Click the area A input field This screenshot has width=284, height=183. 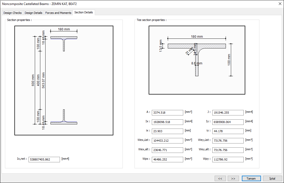[x=167, y=113]
